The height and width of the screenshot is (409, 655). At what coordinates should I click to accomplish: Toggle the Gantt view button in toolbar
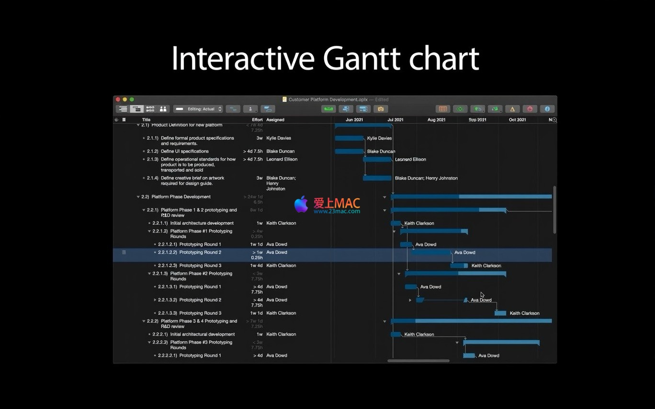tap(136, 109)
